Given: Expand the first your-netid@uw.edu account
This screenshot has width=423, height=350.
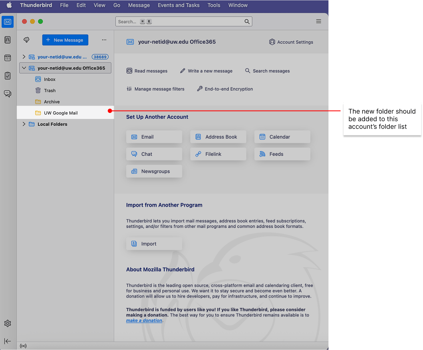Looking at the screenshot, I should pyautogui.click(x=24, y=57).
